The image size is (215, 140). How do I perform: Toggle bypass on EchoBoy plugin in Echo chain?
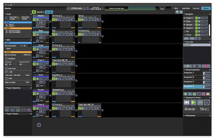53,79
